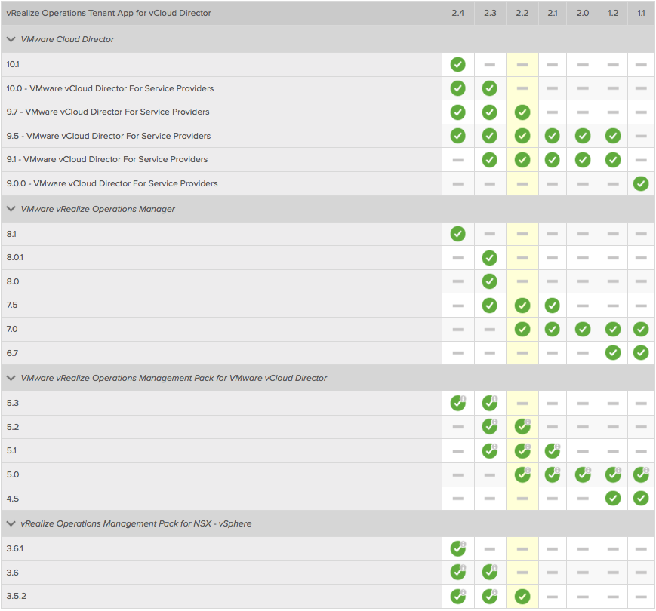Image resolution: width=656 pixels, height=611 pixels.
Task: Click the dash for 9.1 under version 2.4
Action: click(457, 160)
